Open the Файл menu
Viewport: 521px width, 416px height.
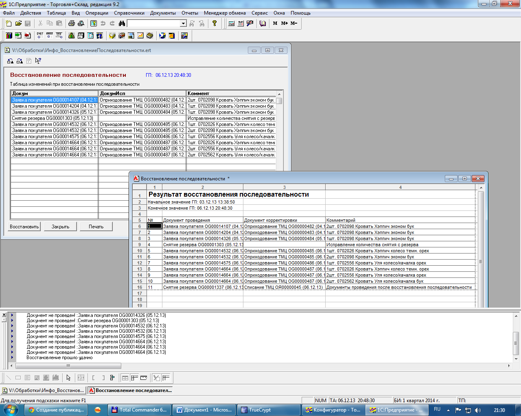(x=9, y=13)
